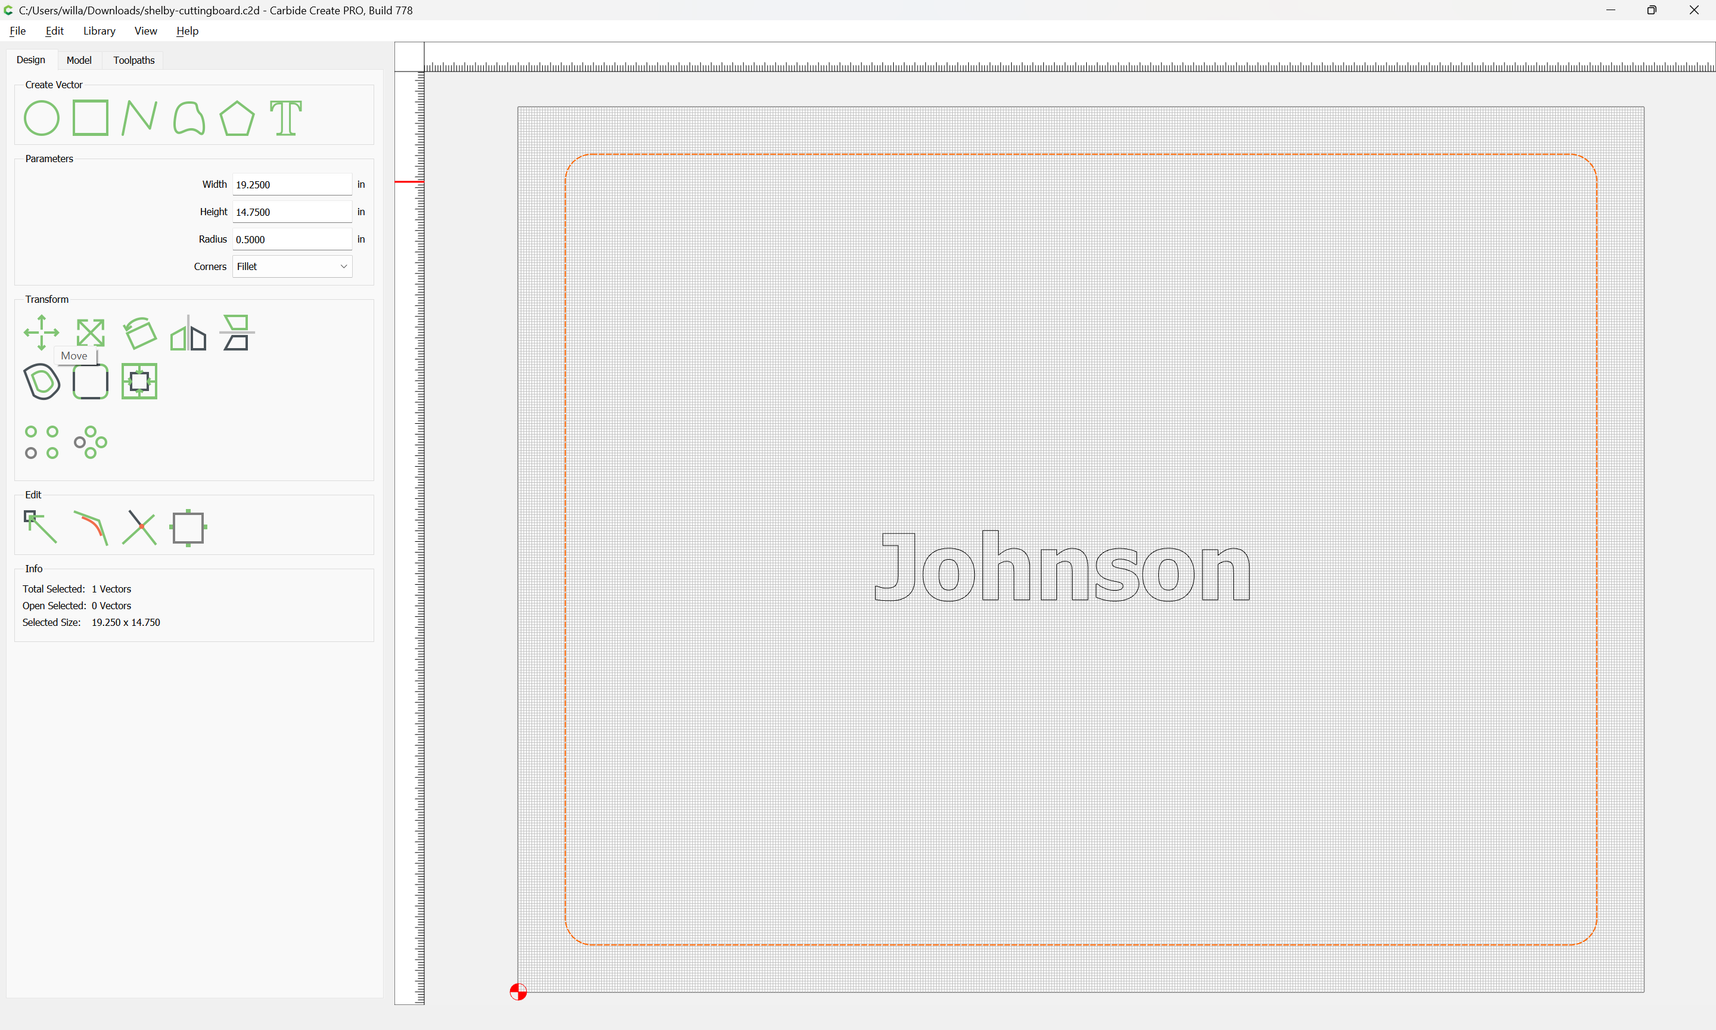Select the Curve vector tool

[189, 118]
